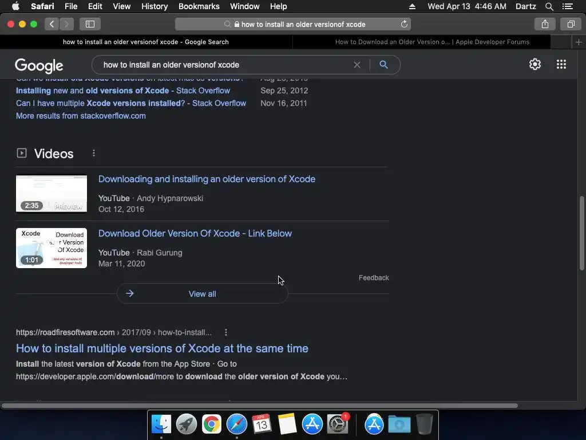
Task: Clear the Google search box
Action: [357, 65]
